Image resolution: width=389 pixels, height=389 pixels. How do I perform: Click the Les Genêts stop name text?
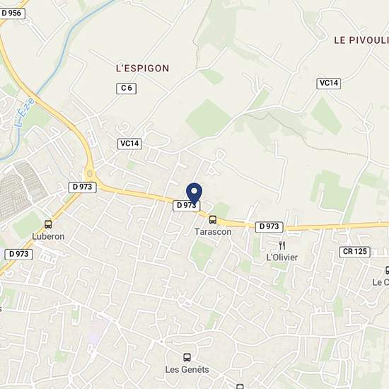pyautogui.click(x=187, y=370)
